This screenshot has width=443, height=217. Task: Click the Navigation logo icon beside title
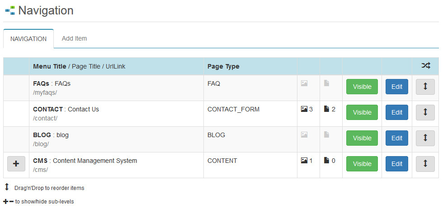coord(10,11)
